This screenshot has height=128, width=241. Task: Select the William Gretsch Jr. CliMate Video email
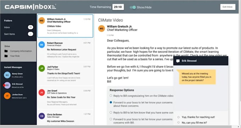(x=65, y=26)
